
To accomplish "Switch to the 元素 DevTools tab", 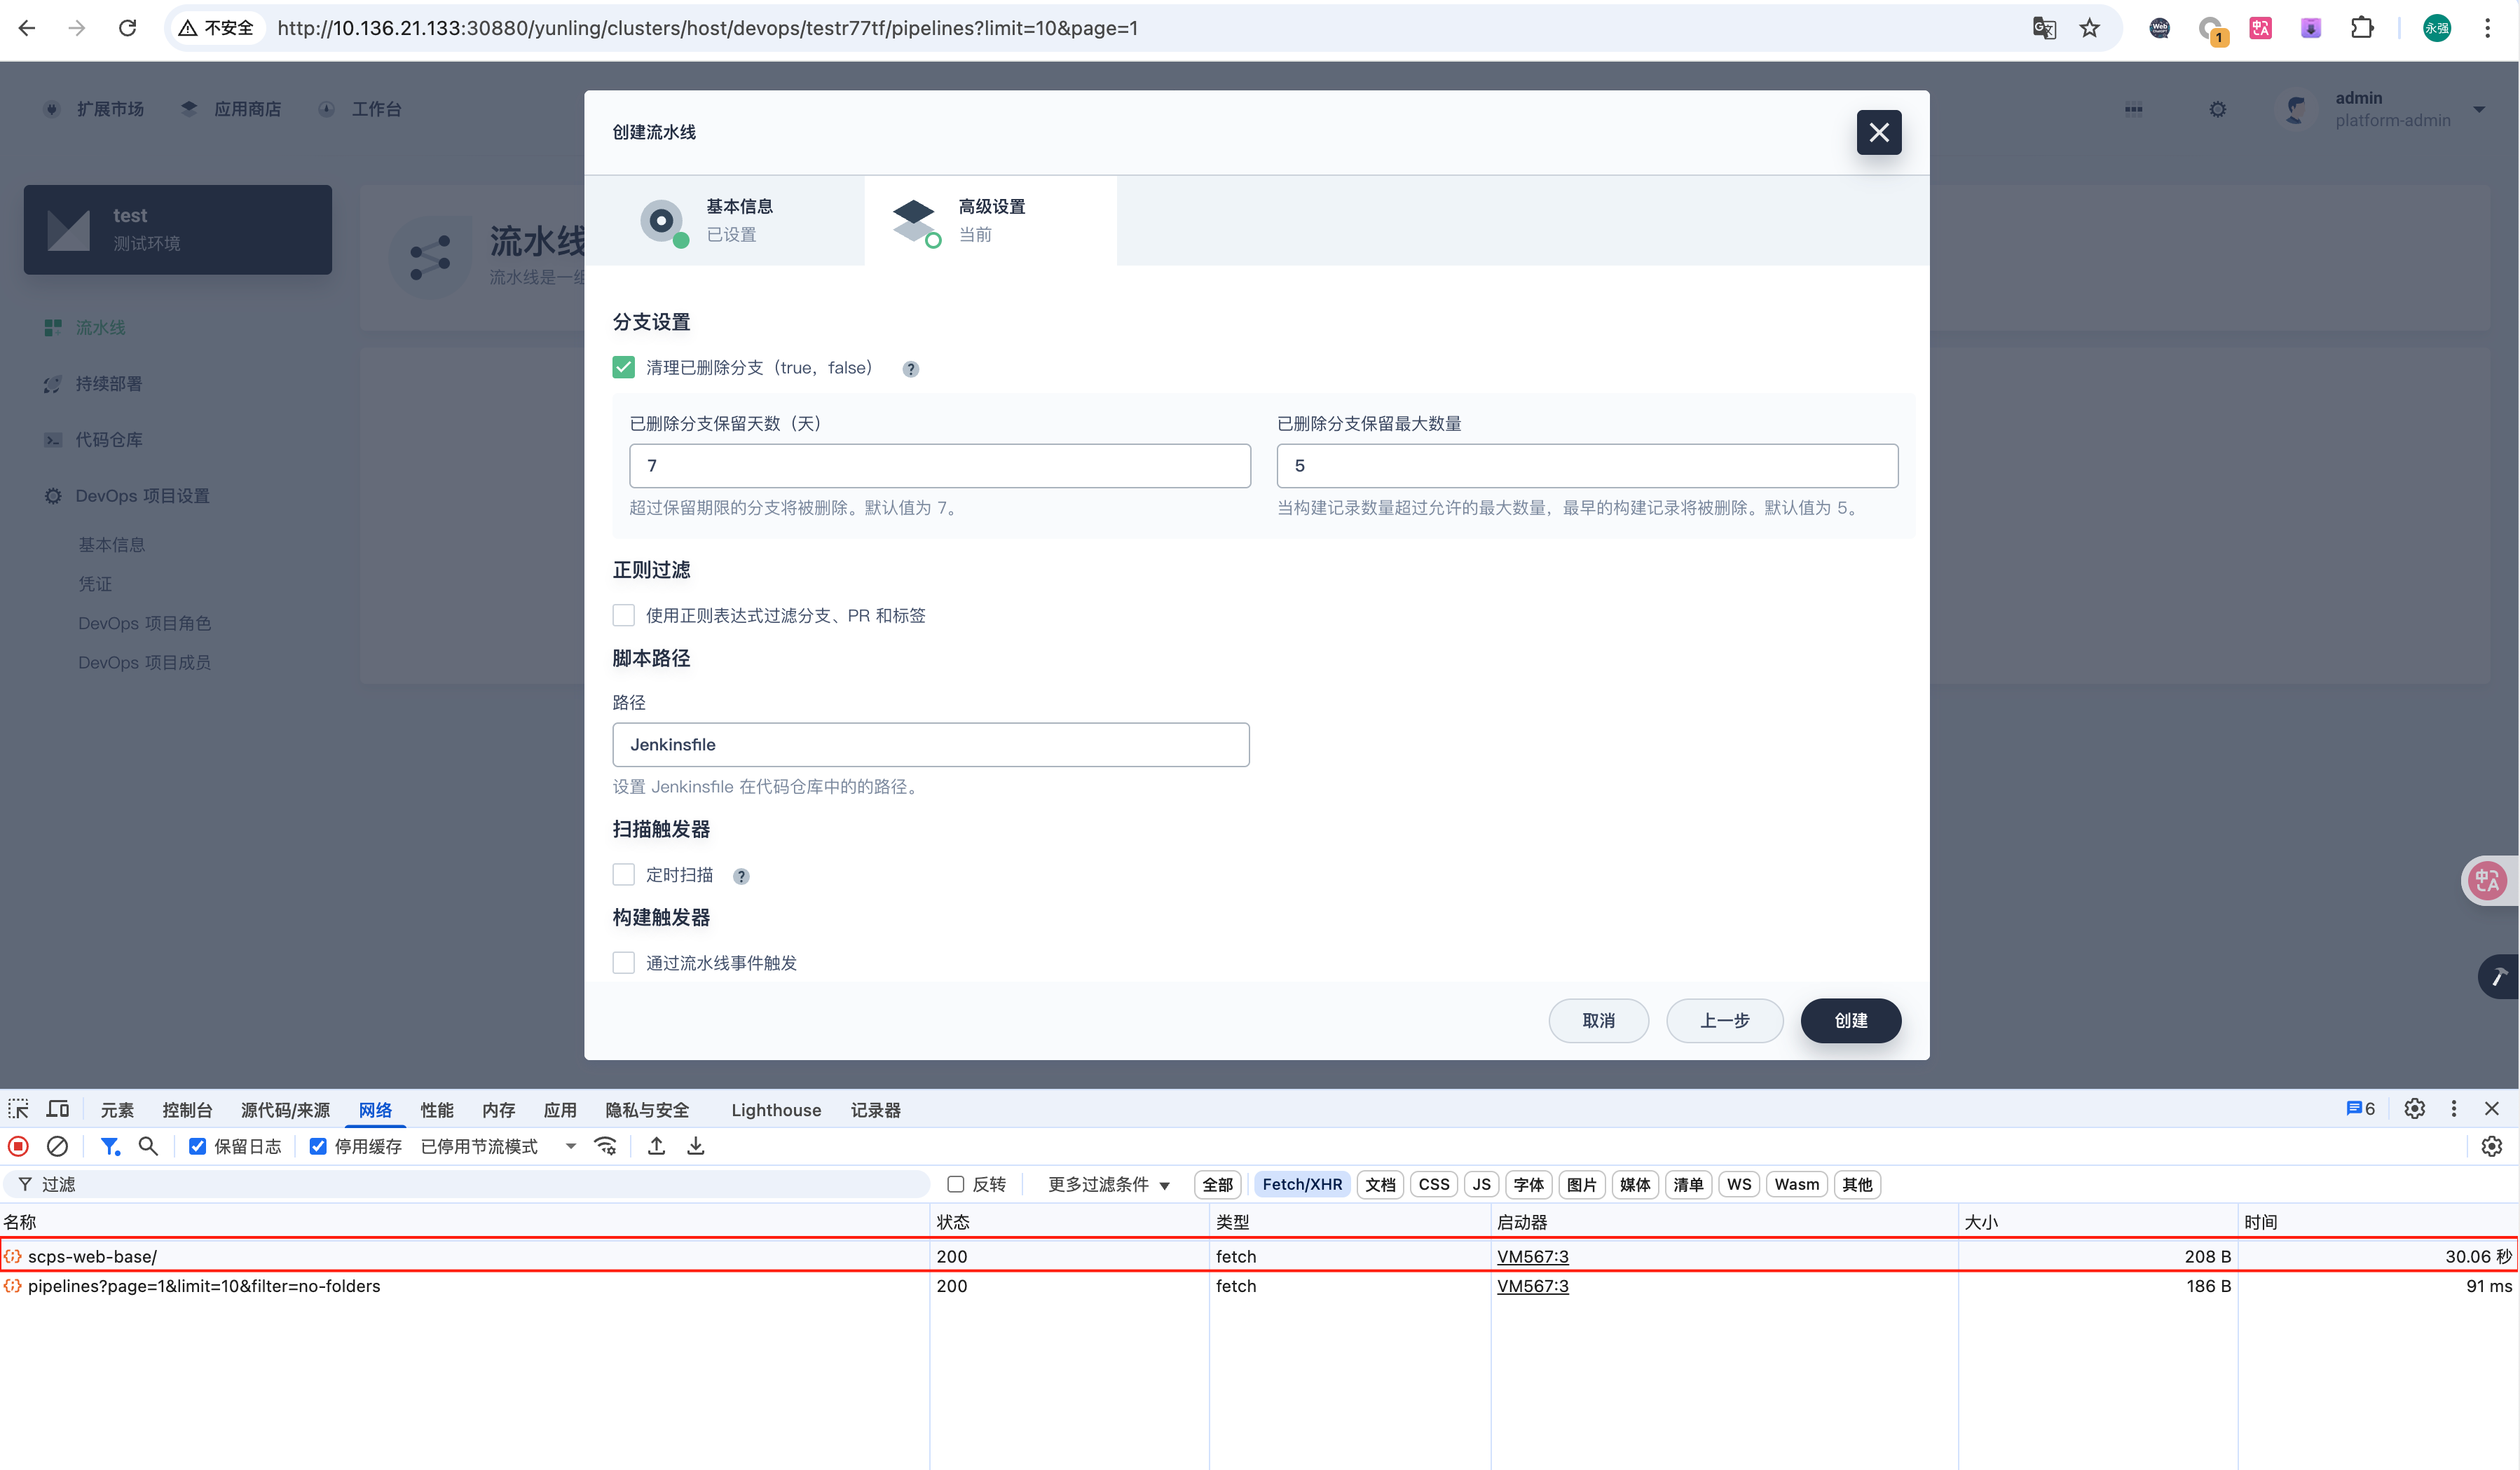I will pyautogui.click(x=117, y=1110).
